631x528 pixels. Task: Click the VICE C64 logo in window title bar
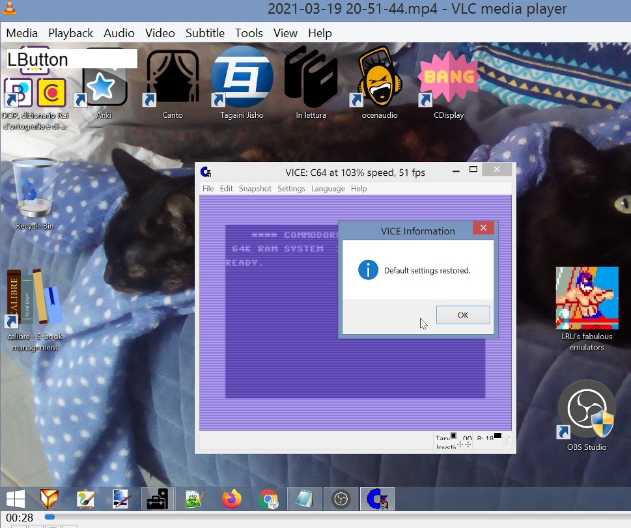(x=206, y=173)
